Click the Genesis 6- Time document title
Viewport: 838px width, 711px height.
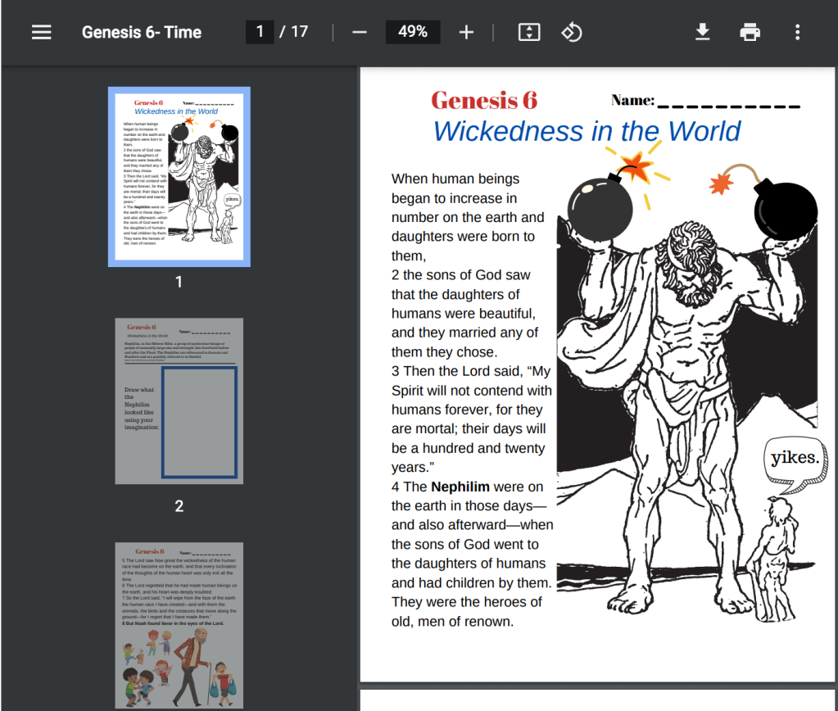[141, 32]
